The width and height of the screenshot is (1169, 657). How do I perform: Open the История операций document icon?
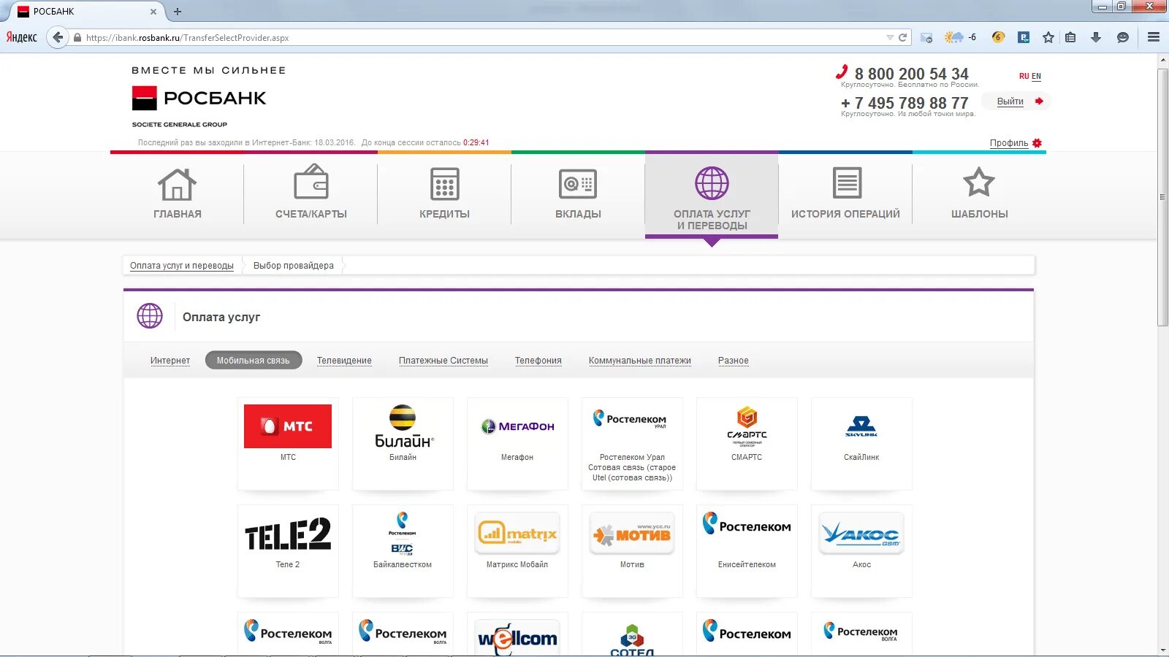pos(847,182)
